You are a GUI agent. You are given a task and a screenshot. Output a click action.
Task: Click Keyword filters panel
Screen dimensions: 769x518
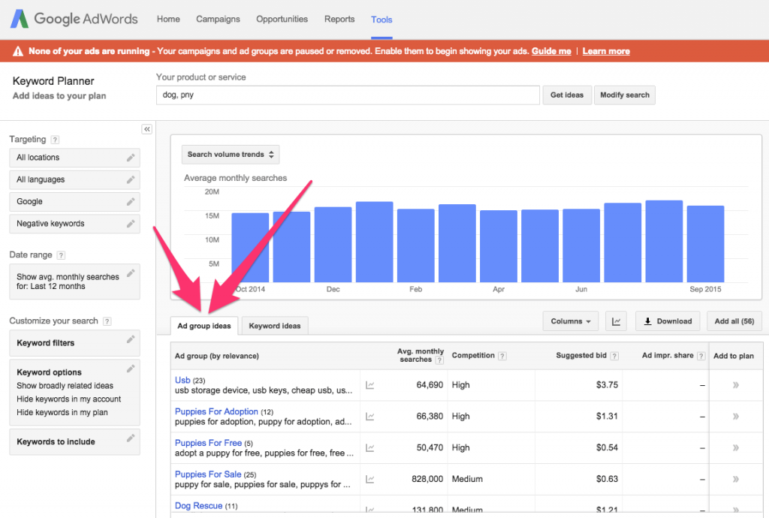tap(74, 343)
